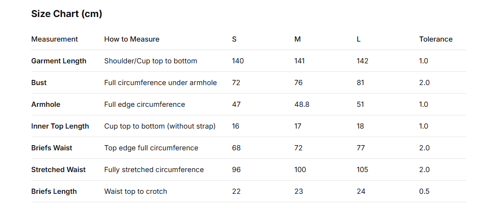Viewport: 489px width, 208px height.
Task: Click the Size Chart (cm) heading
Action: pos(67,14)
